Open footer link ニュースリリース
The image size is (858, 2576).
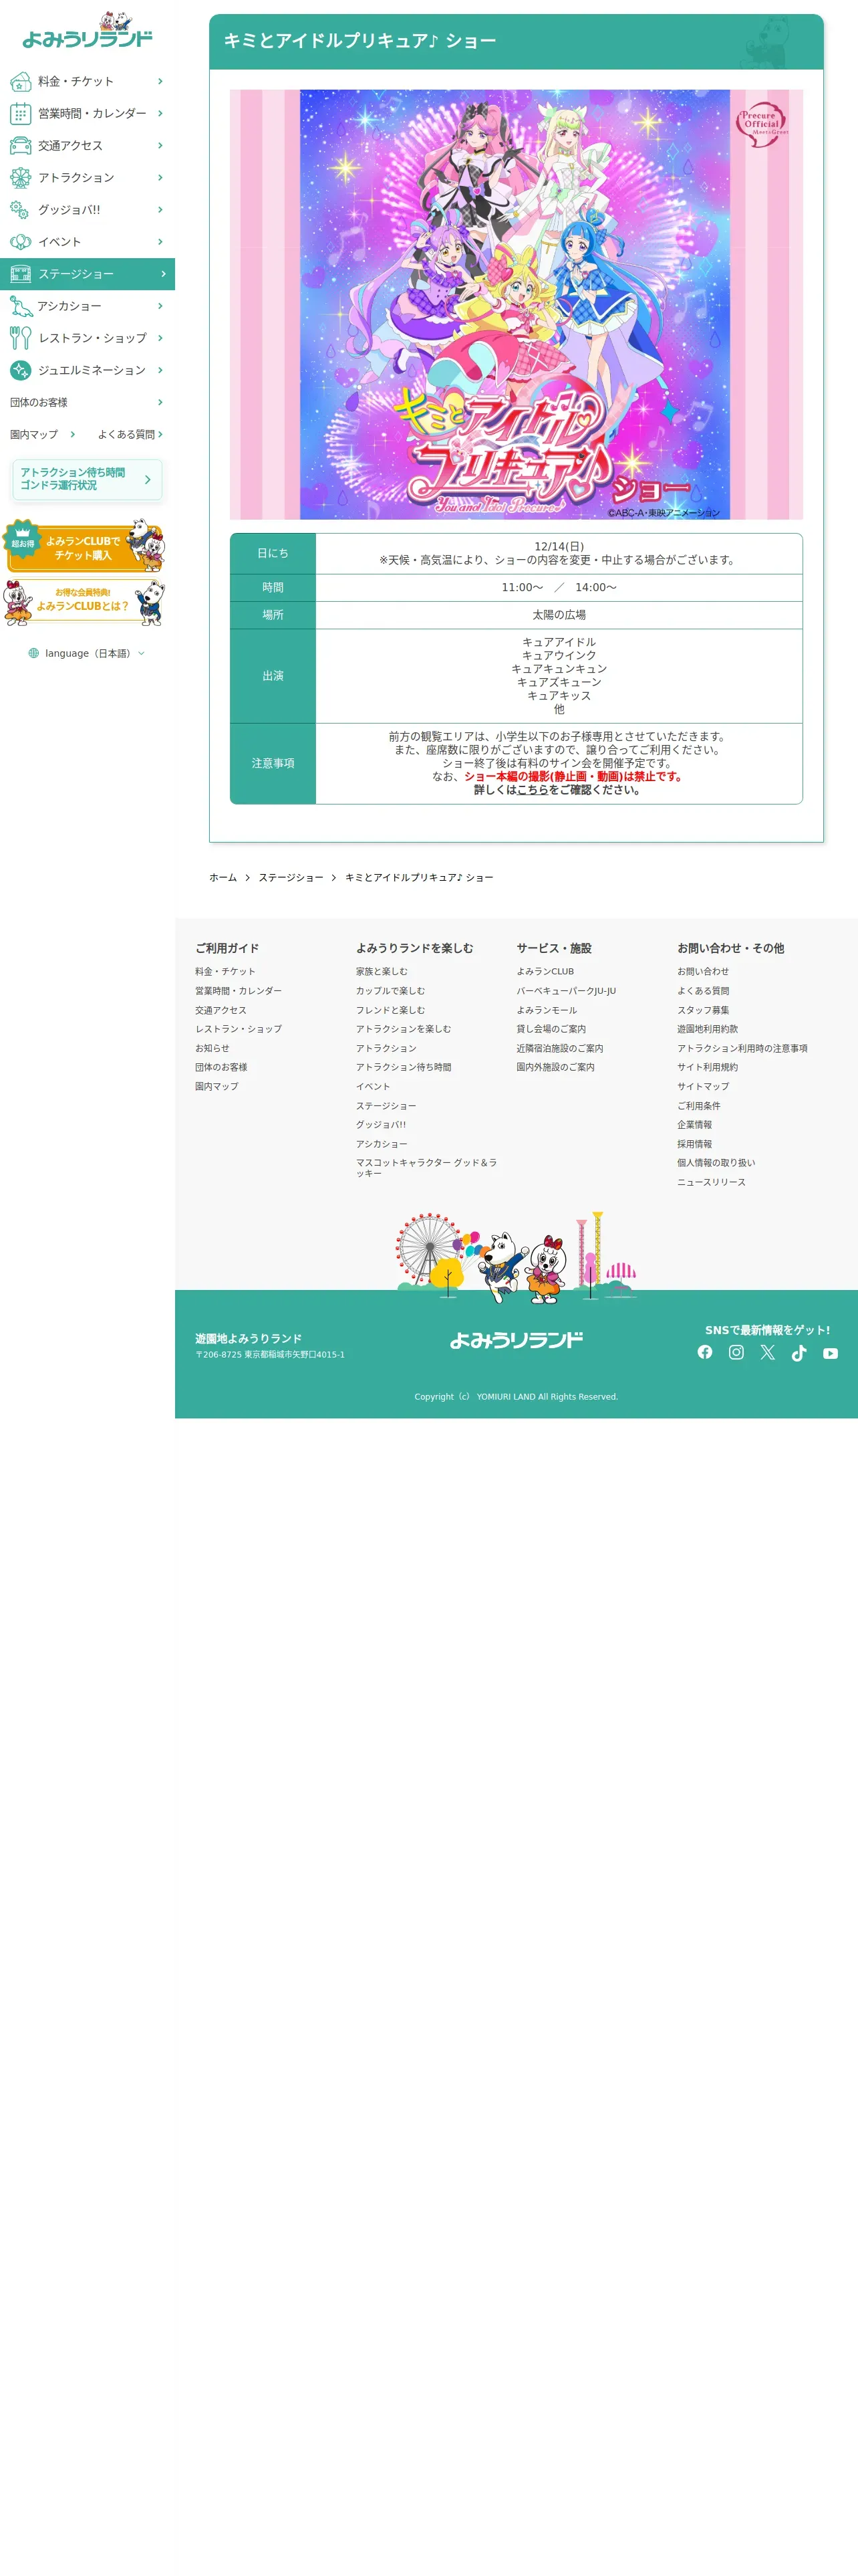pos(711,1183)
